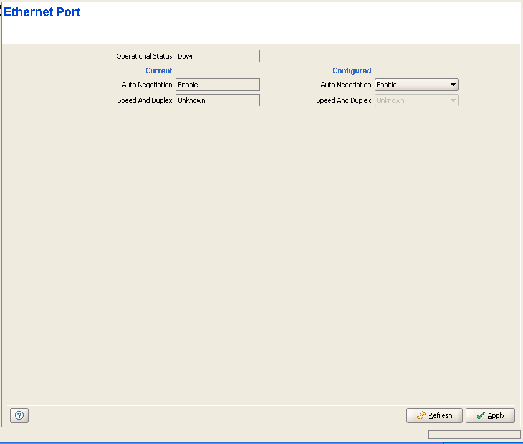Screen dimensions: 523x444
Task: Click the Auto Negotiation label under Configured
Action: click(x=346, y=85)
